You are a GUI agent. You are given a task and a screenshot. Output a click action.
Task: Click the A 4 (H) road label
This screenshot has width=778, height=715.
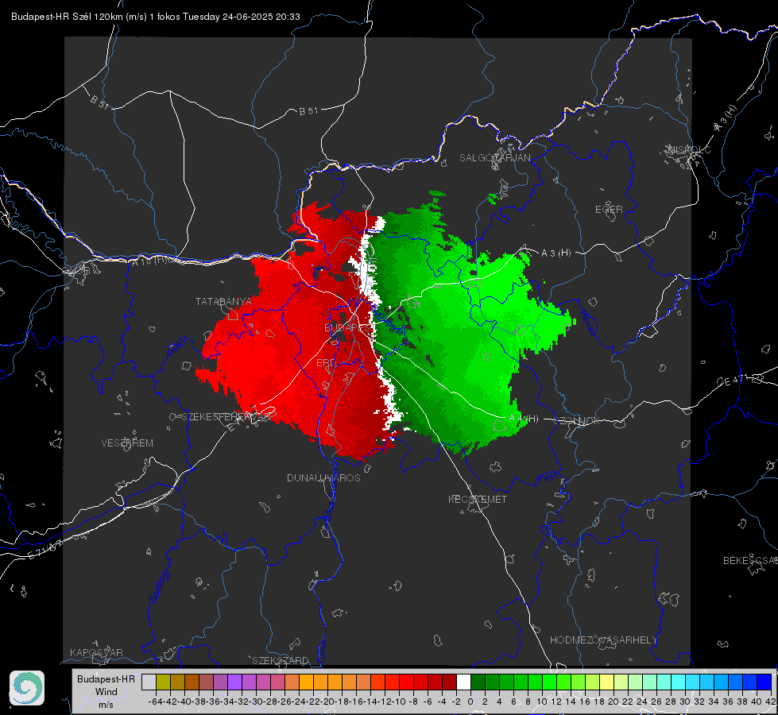(524, 419)
